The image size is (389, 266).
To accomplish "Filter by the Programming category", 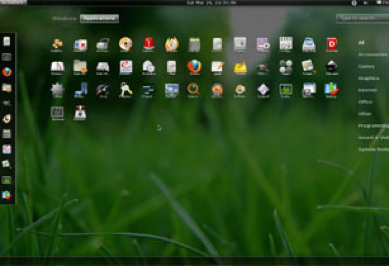I will [x=373, y=126].
